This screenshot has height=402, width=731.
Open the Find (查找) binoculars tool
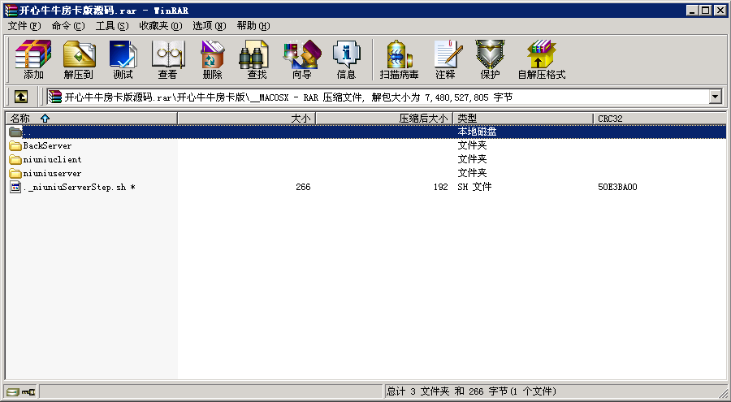(257, 59)
